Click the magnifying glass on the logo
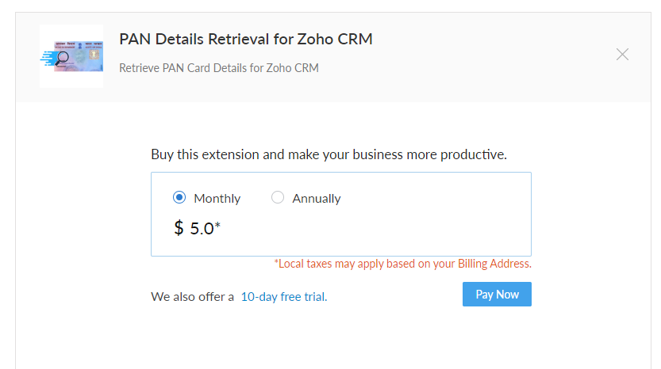Image resolution: width=661 pixels, height=369 pixels. tap(63, 58)
